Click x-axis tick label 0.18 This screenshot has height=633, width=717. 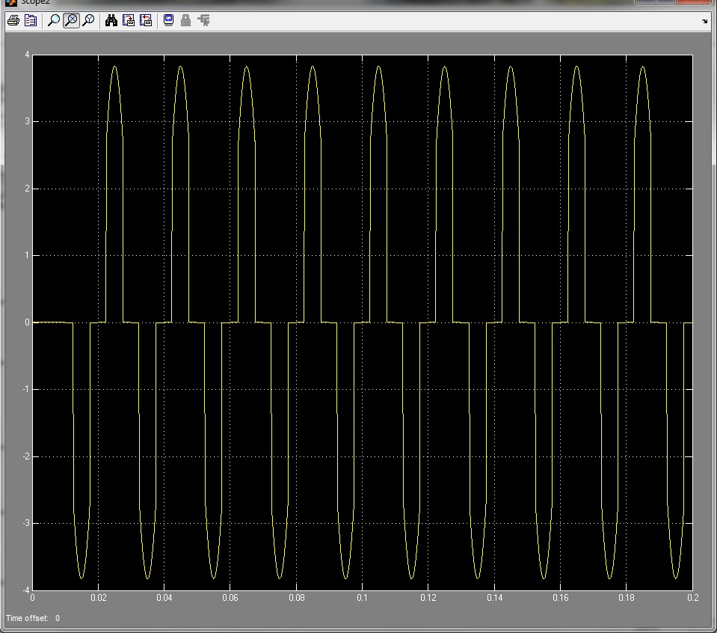tap(627, 598)
